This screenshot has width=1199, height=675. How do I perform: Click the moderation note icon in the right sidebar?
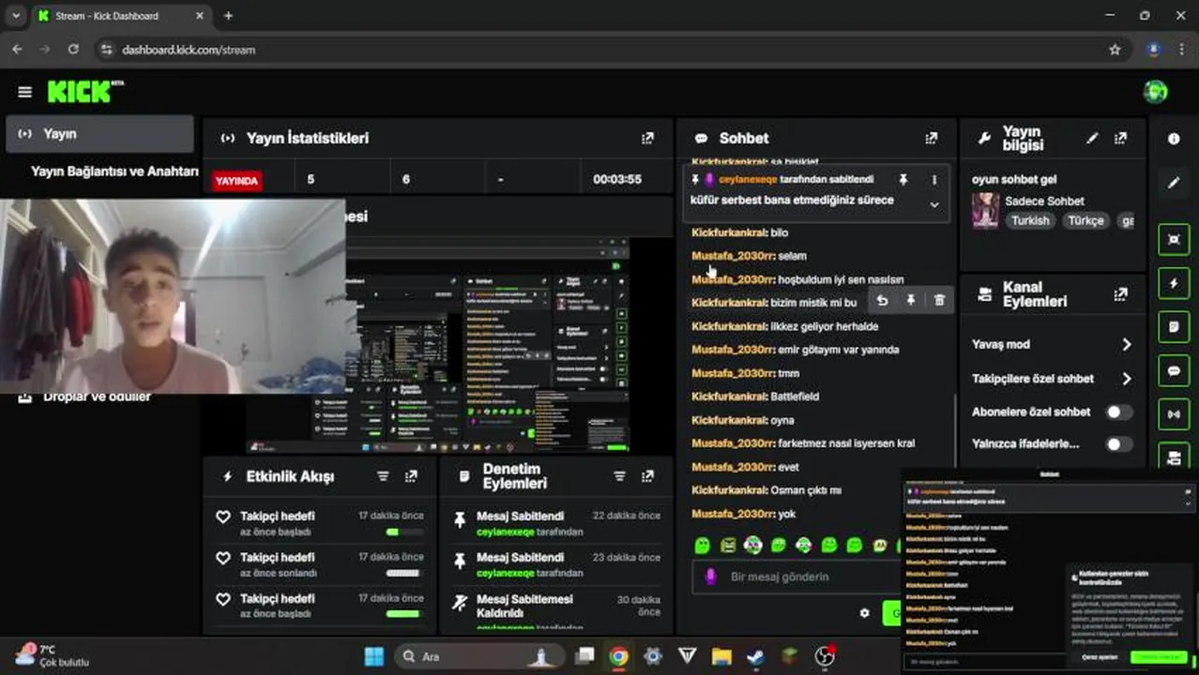(x=1174, y=327)
